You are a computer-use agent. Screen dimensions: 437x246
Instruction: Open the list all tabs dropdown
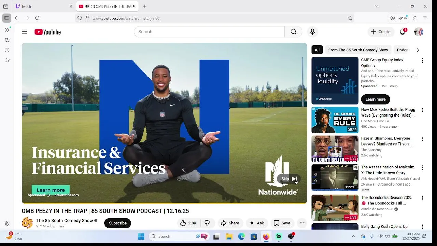(x=376, y=6)
